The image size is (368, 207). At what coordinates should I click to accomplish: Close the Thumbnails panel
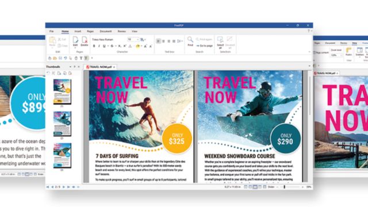(79, 67)
